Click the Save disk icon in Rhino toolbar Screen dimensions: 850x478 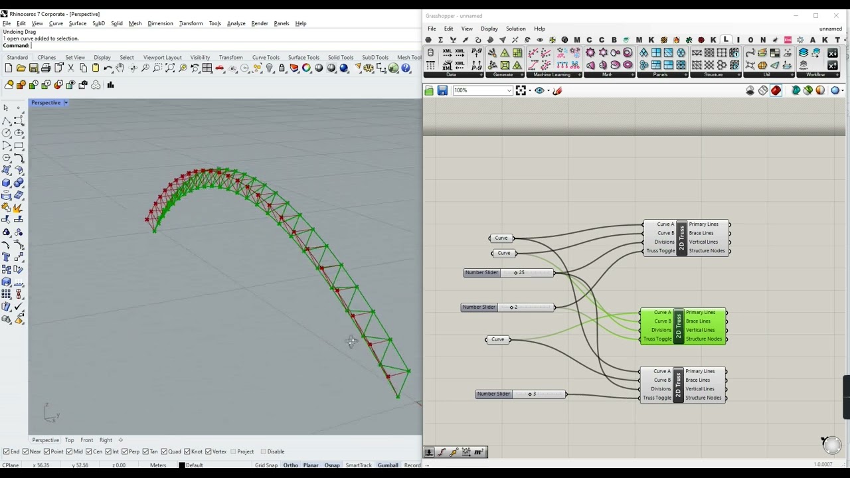33,68
